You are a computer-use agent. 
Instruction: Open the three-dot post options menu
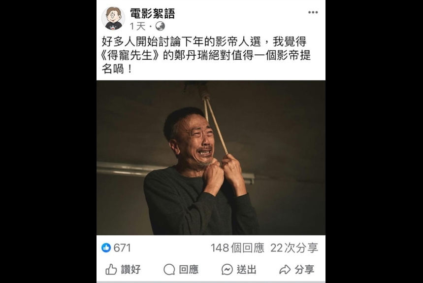point(313,12)
